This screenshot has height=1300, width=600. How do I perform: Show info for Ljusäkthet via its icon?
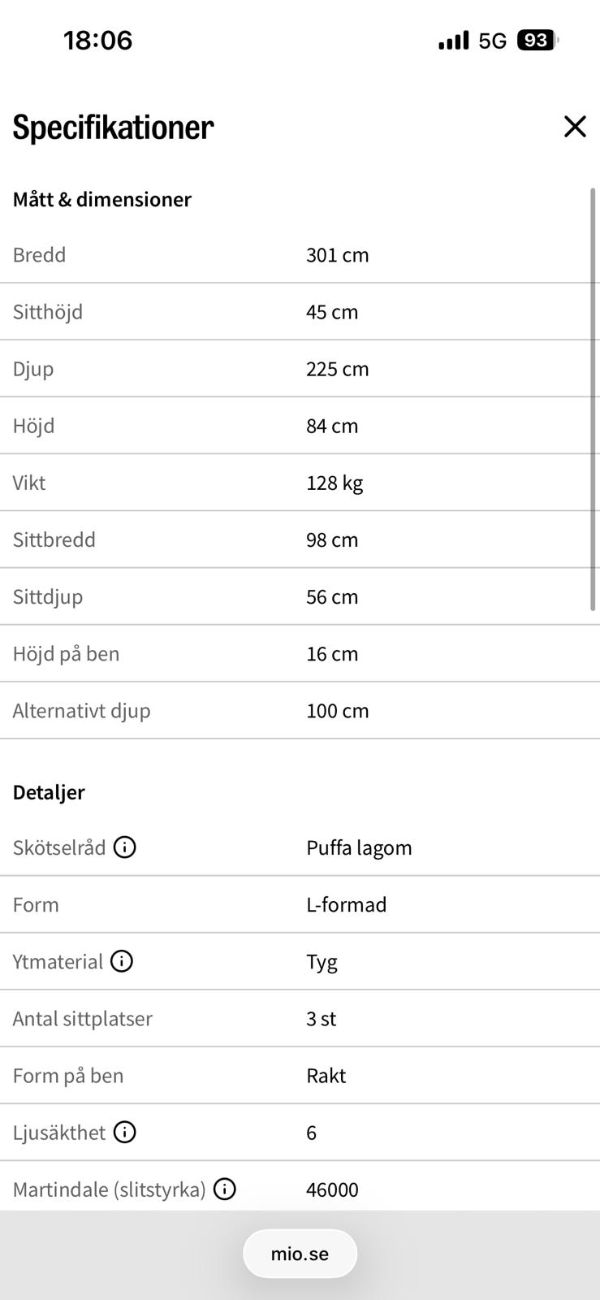(124, 1132)
